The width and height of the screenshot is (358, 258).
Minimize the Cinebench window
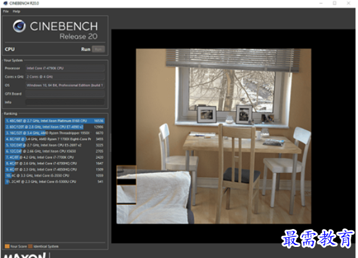[x=321, y=3]
